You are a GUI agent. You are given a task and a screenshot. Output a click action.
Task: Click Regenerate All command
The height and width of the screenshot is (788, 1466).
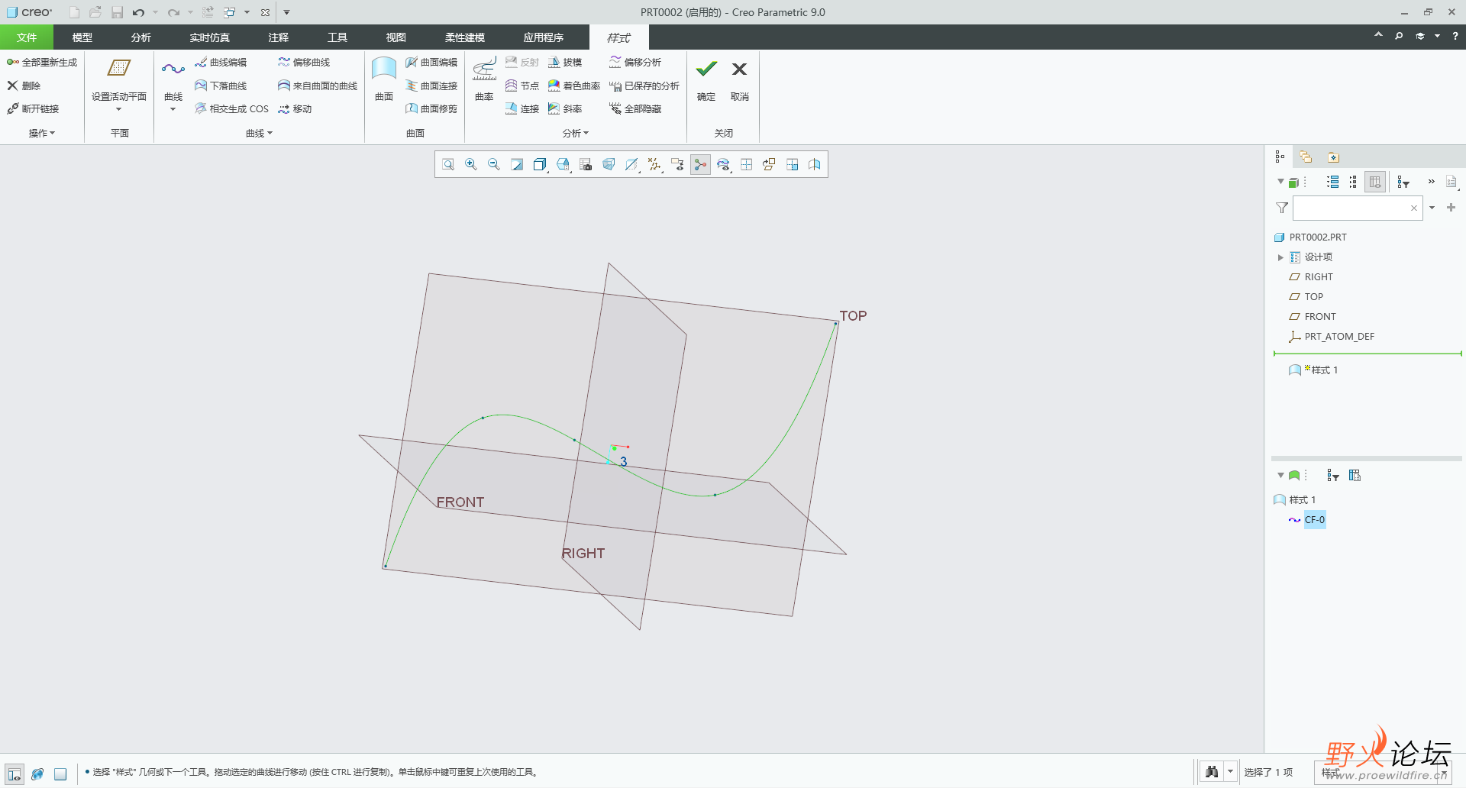coord(42,63)
